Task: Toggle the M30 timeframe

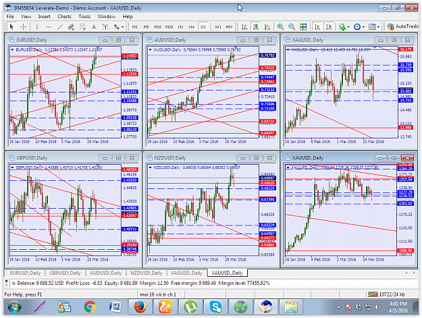Action: point(169,26)
